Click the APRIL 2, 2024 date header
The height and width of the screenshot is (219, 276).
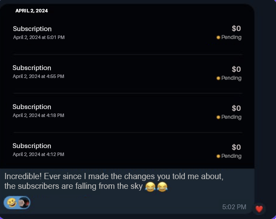(31, 11)
